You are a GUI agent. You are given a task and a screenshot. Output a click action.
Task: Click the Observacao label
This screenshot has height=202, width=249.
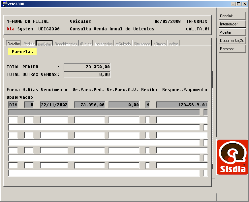pyautogui.click(x=20, y=97)
